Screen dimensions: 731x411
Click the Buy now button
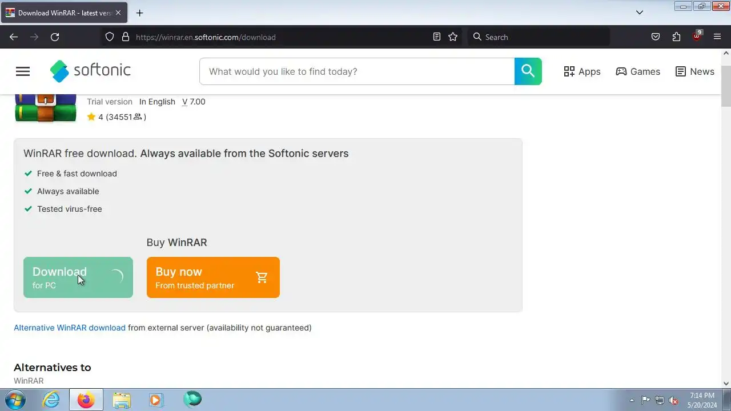213,277
